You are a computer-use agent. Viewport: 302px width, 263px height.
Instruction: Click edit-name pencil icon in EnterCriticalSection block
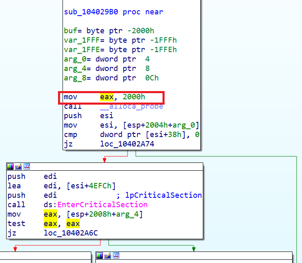[19, 167]
